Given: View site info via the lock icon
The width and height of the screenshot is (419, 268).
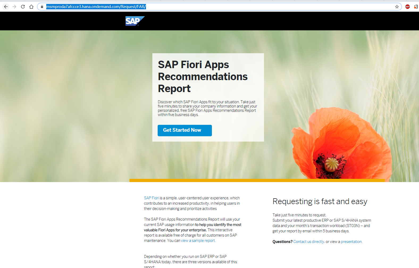Looking at the screenshot, I should tap(42, 7).
